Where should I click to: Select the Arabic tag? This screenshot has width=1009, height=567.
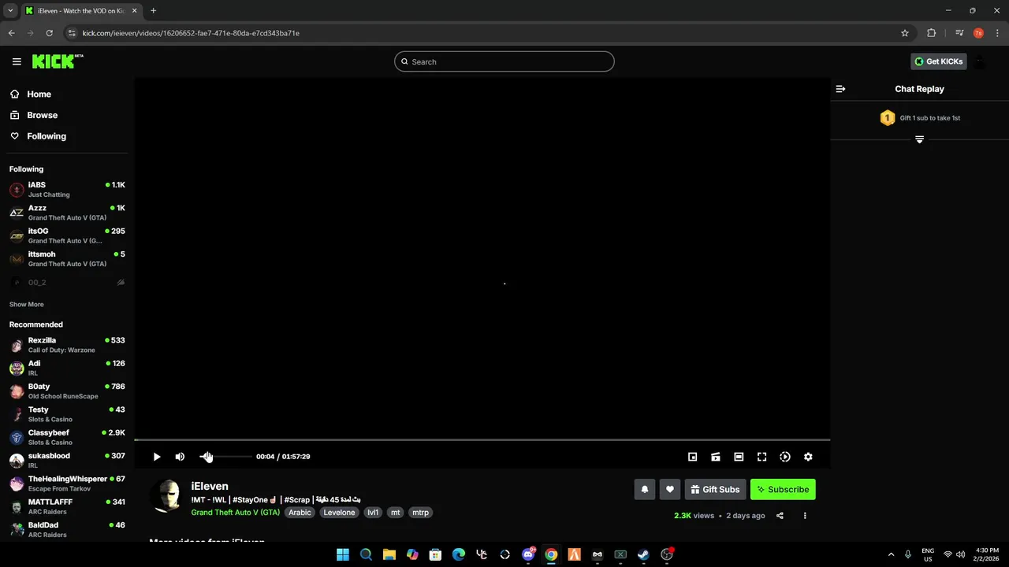point(300,513)
